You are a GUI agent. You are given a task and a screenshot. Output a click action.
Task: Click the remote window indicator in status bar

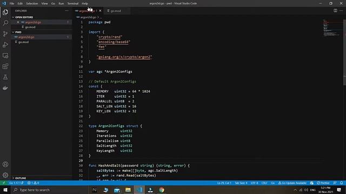coord(4,183)
